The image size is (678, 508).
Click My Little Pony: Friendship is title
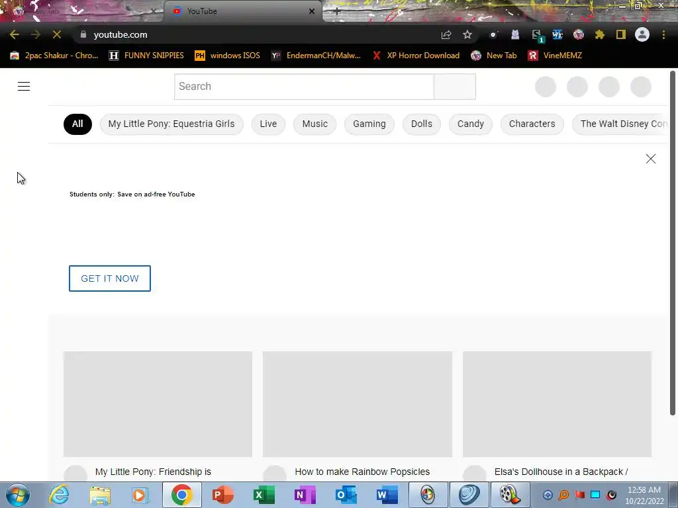(153, 472)
